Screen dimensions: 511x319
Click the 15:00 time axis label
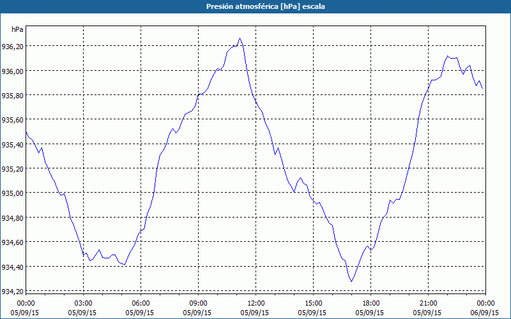point(314,304)
